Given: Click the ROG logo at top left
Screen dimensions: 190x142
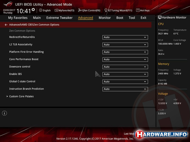Looking at the screenshot, I should point(8,4).
